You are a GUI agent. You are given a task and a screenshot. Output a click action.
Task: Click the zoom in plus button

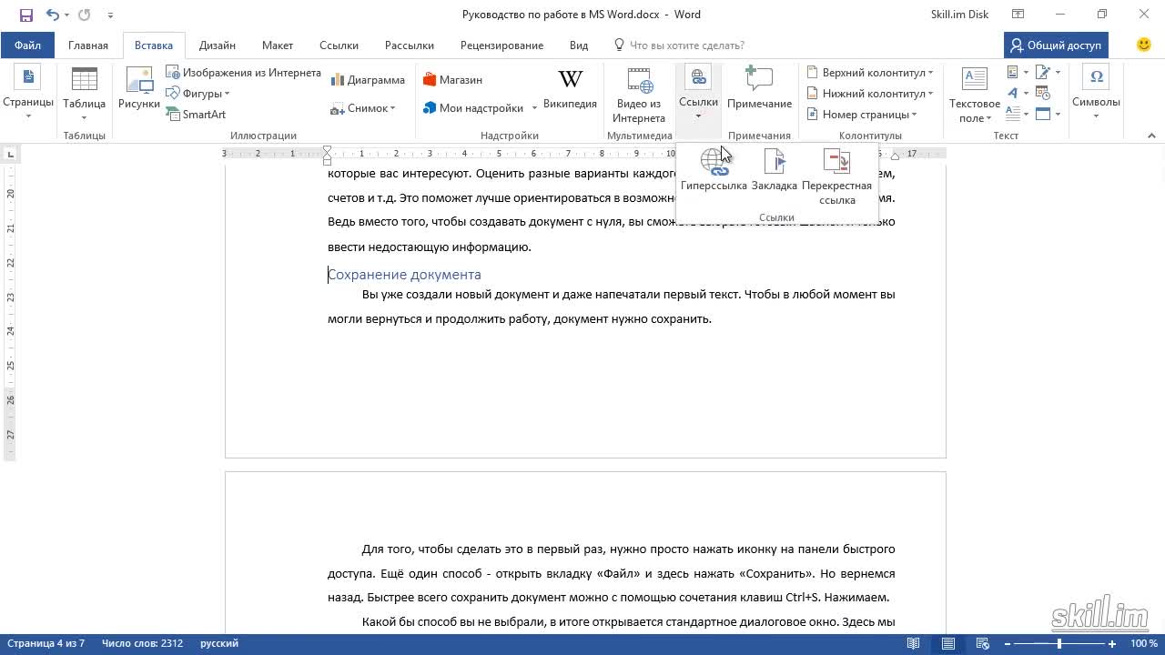pyautogui.click(x=1112, y=643)
